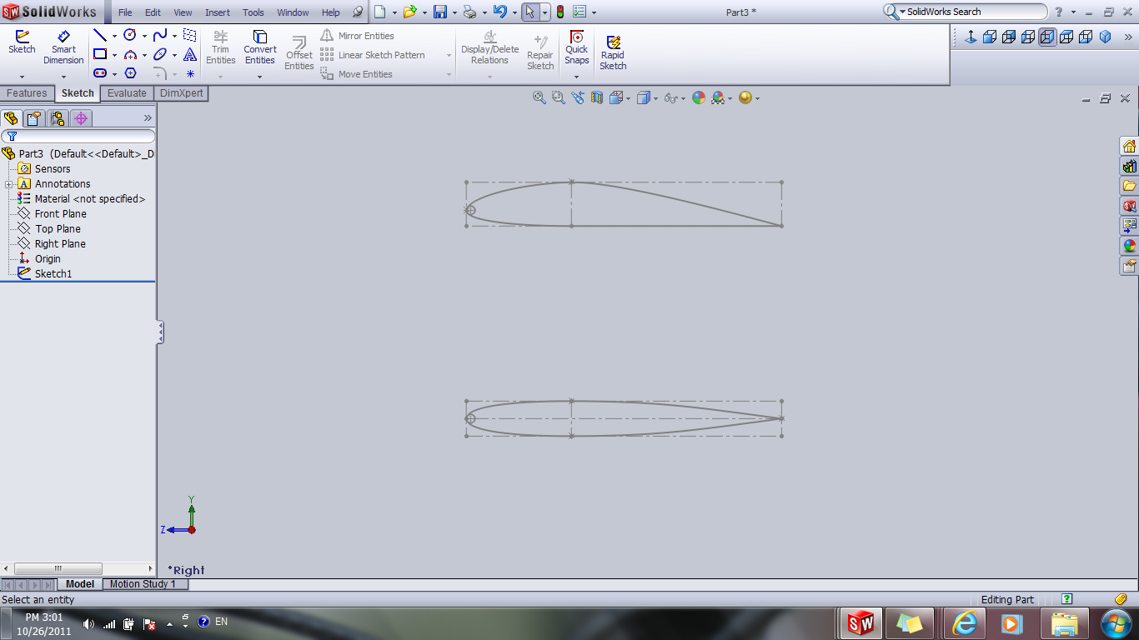Screen dimensions: 1139x640
Task: Select the Polygon sketch tool
Action: [130, 73]
